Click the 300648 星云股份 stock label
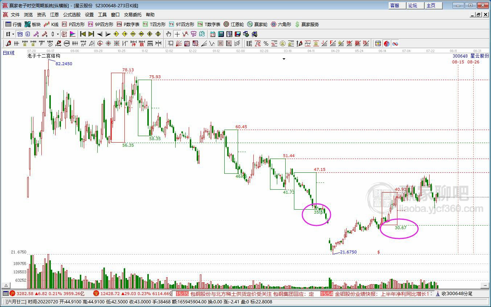 [470, 56]
